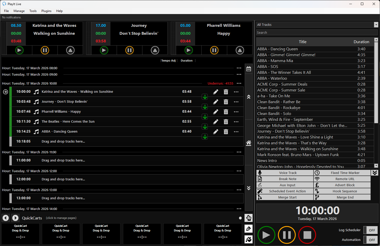
Task: Eject the Katrina and the Waves deck
Action: tap(70, 50)
